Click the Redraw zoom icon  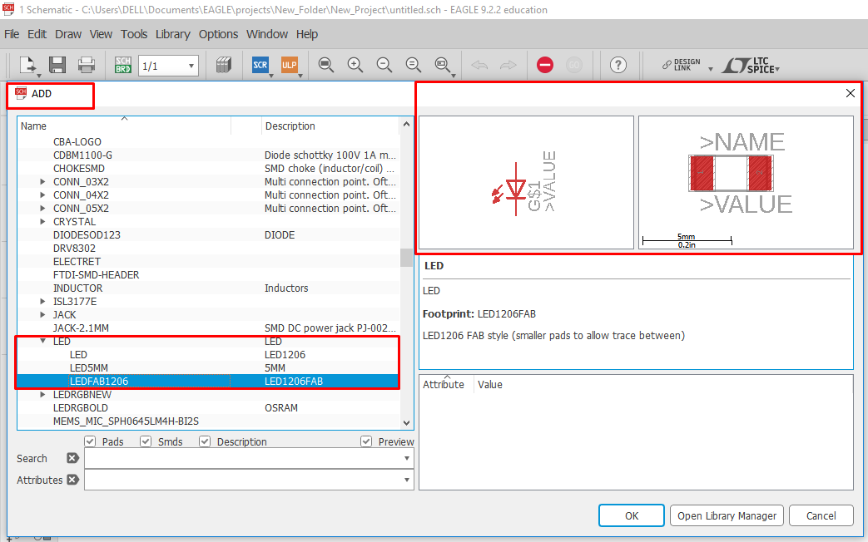[x=413, y=66]
